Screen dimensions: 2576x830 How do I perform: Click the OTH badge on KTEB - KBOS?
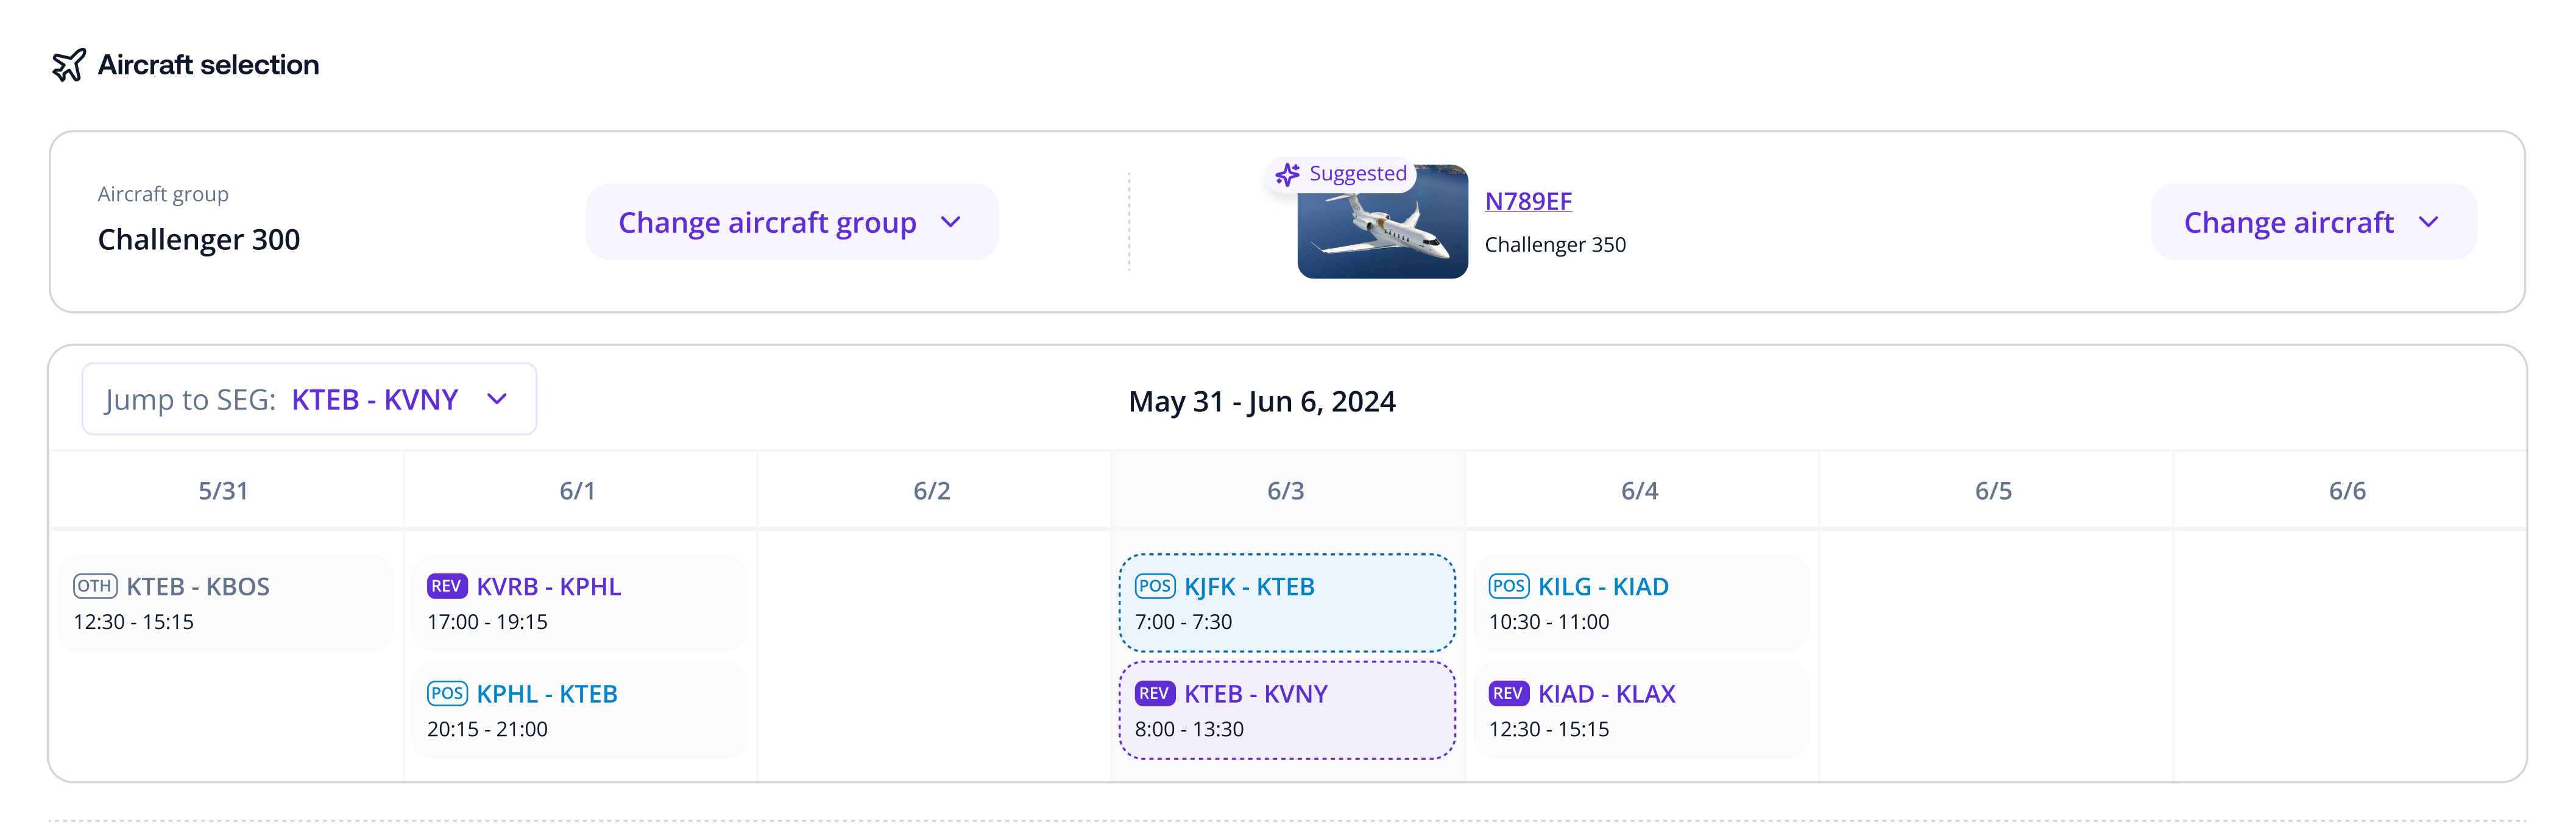(x=95, y=586)
